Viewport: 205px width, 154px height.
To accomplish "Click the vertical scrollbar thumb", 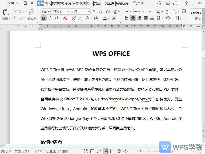I will [x=203, y=54].
